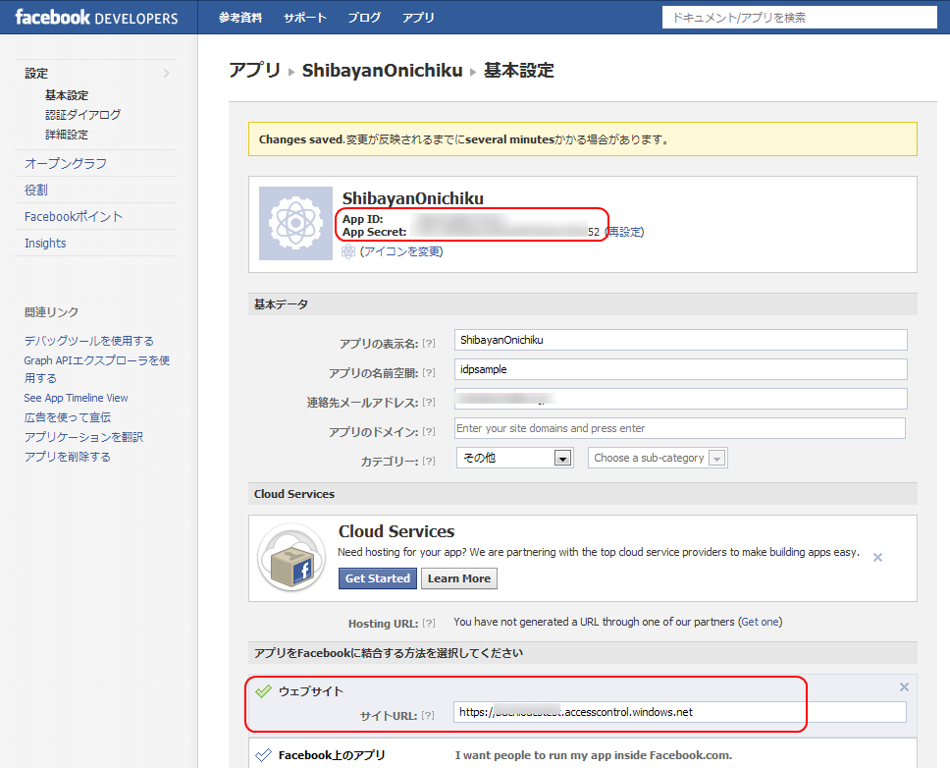The width and height of the screenshot is (950, 768).
Task: Open help [?] for サイトURL
Action: pos(428,715)
